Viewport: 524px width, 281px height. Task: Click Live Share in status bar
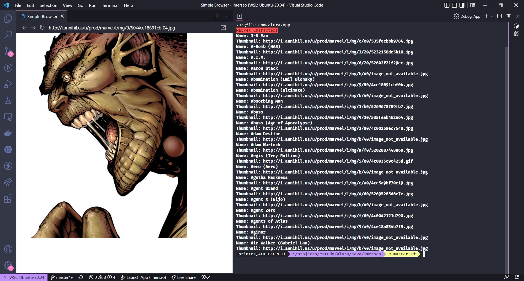[183, 277]
